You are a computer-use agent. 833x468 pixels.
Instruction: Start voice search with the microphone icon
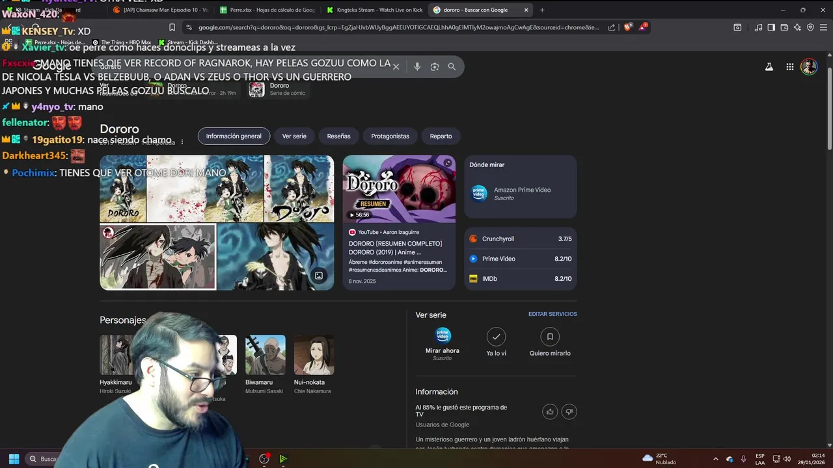417,67
